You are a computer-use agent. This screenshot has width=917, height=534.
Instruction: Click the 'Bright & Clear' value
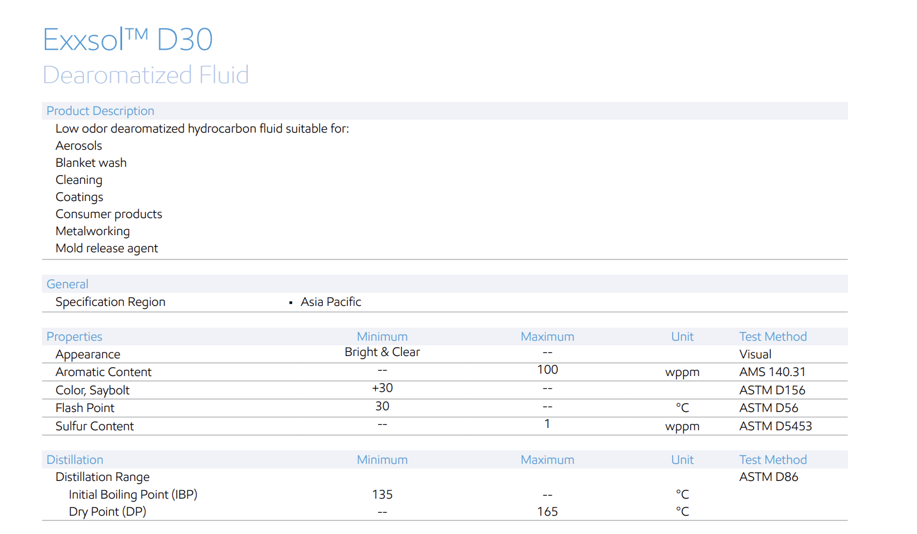pos(382,352)
